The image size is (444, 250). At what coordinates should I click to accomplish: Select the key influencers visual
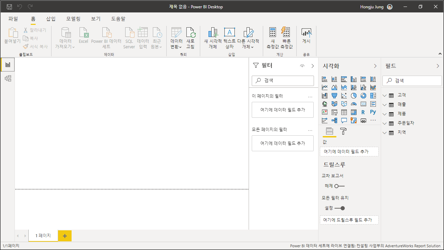coord(324,121)
